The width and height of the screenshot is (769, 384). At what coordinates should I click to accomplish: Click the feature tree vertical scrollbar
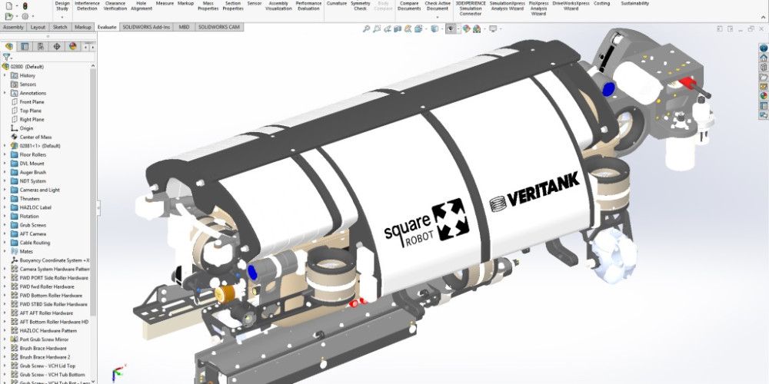[93, 191]
